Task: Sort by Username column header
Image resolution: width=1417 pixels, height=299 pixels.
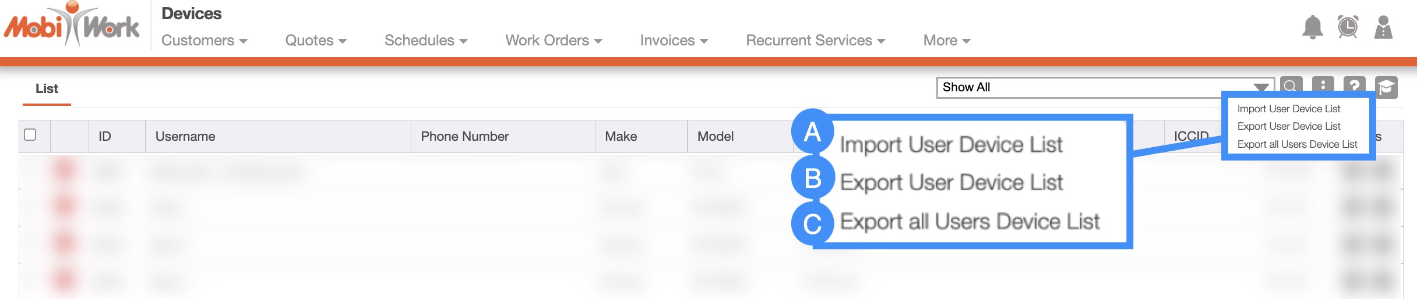Action: 185,136
